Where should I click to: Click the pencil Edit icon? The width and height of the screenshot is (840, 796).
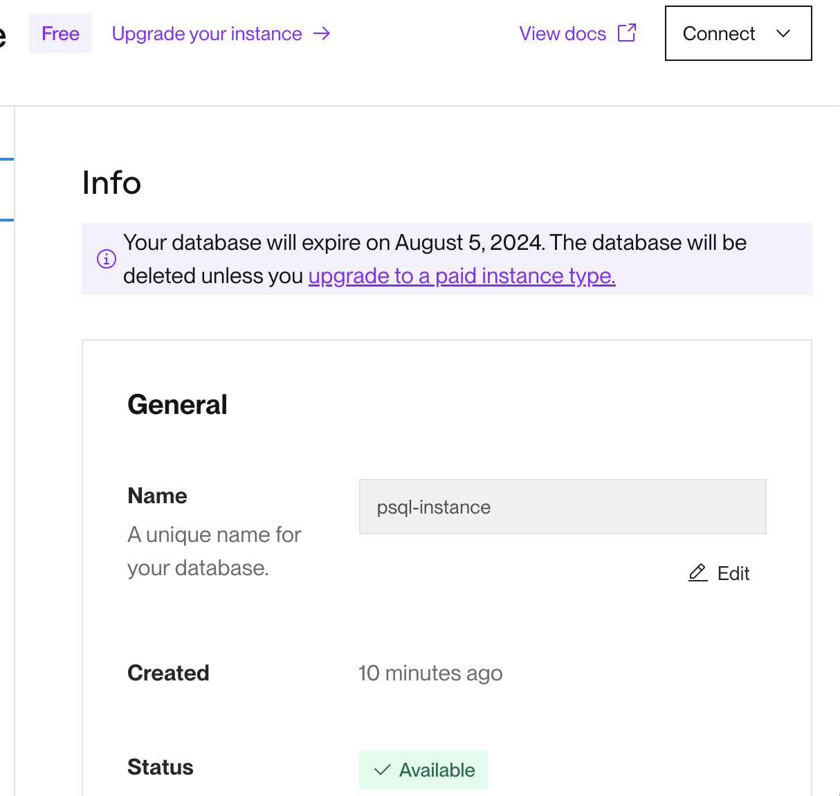697,573
